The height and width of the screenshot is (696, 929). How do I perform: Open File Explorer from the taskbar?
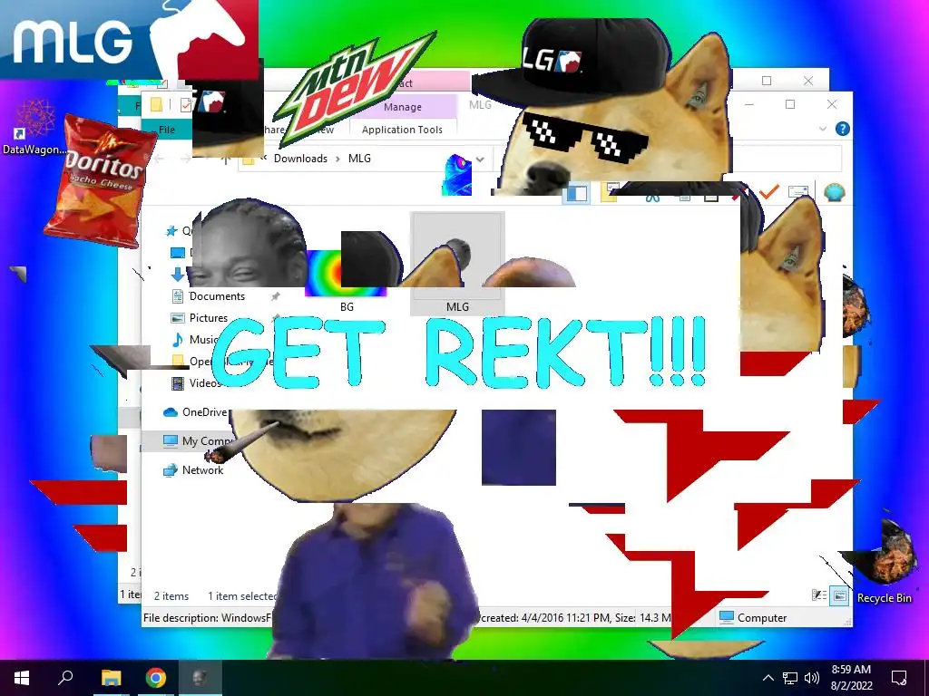coord(111,678)
